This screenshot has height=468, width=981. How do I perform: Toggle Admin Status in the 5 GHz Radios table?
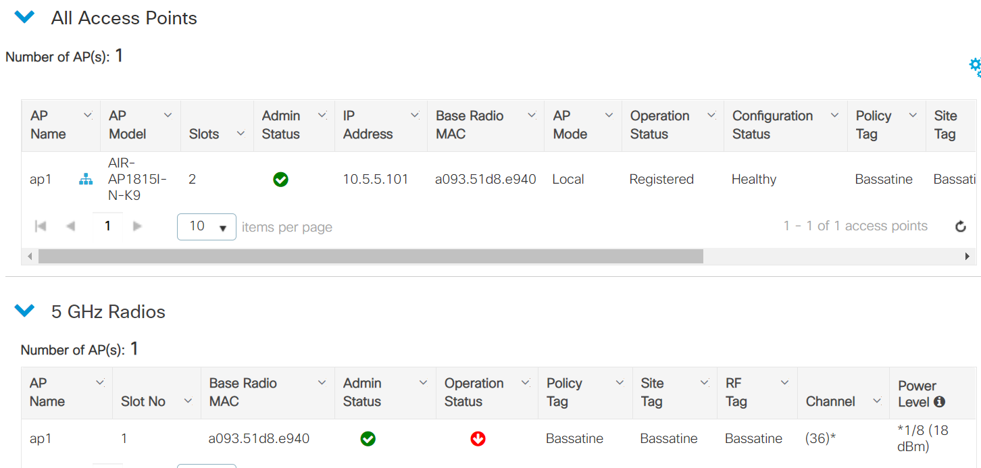point(368,438)
